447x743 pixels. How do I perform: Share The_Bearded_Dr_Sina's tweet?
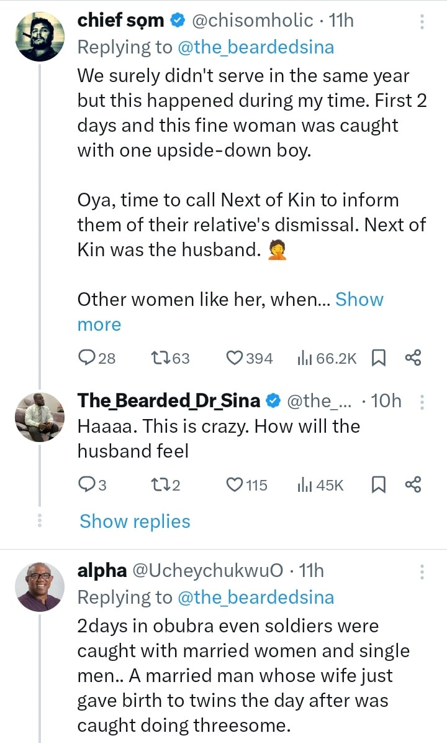click(413, 484)
